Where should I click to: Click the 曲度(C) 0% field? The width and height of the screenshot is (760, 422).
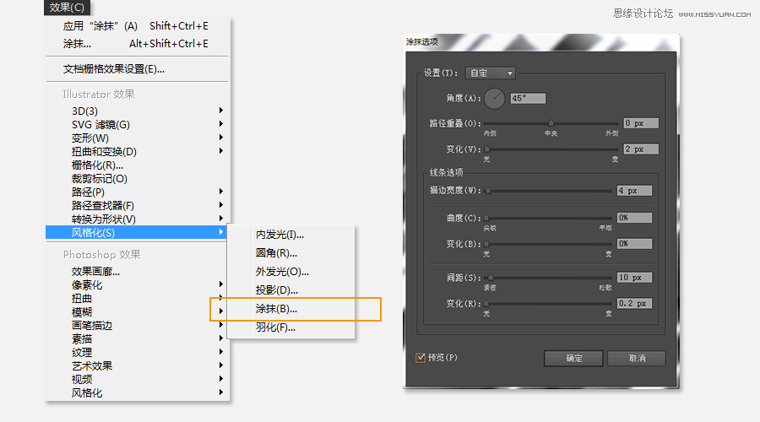point(634,218)
